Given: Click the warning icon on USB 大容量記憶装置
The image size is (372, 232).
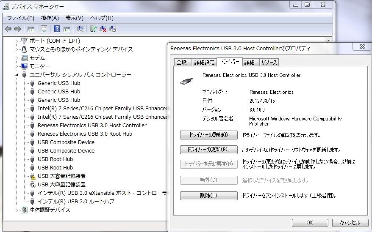Looking at the screenshot, I should click(x=33, y=176).
